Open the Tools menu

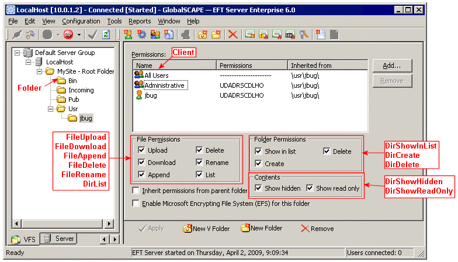(114, 21)
